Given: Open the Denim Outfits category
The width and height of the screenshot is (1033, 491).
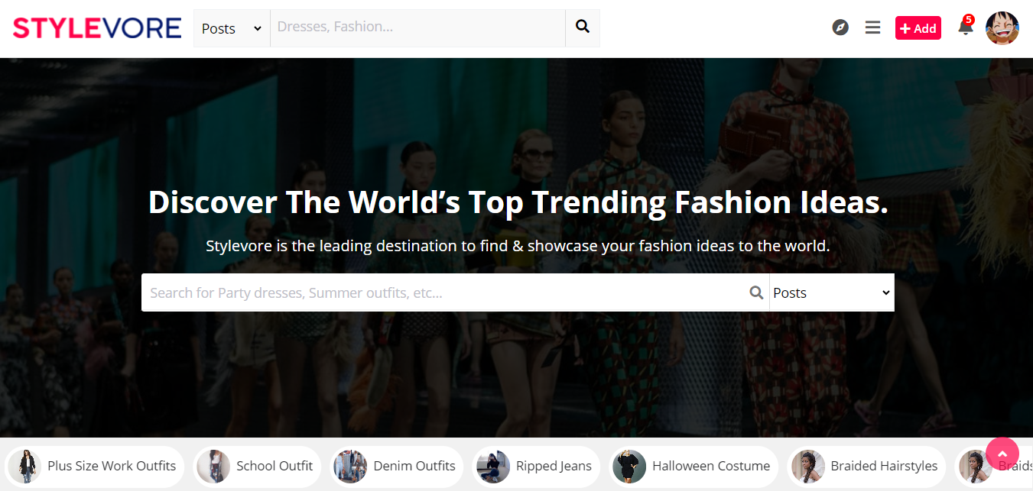Looking at the screenshot, I should click(414, 466).
